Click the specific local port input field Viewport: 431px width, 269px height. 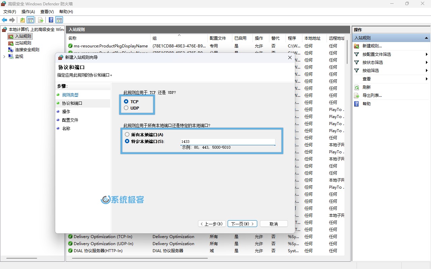(228, 142)
